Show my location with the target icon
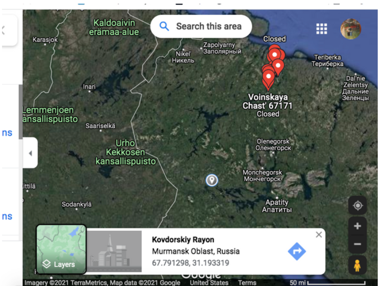This screenshot has height=286, width=381. (357, 206)
